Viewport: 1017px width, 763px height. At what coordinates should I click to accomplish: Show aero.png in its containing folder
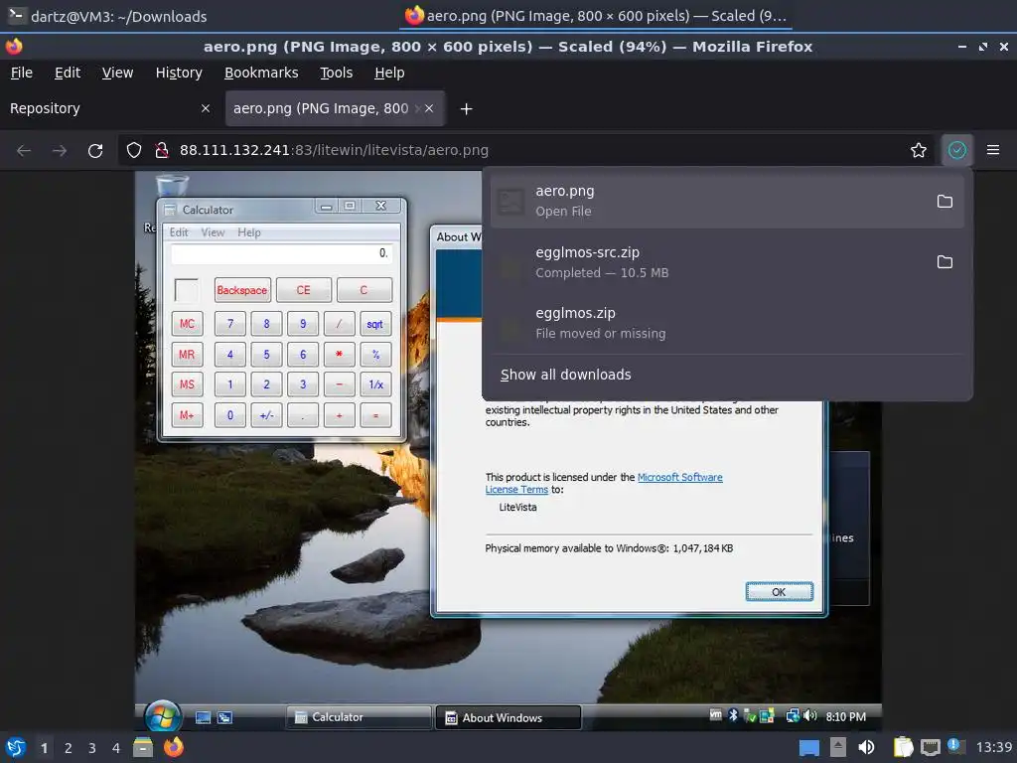(x=945, y=201)
